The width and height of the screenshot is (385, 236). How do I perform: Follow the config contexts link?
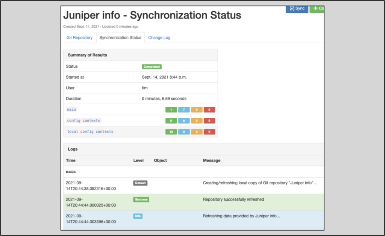pos(83,120)
